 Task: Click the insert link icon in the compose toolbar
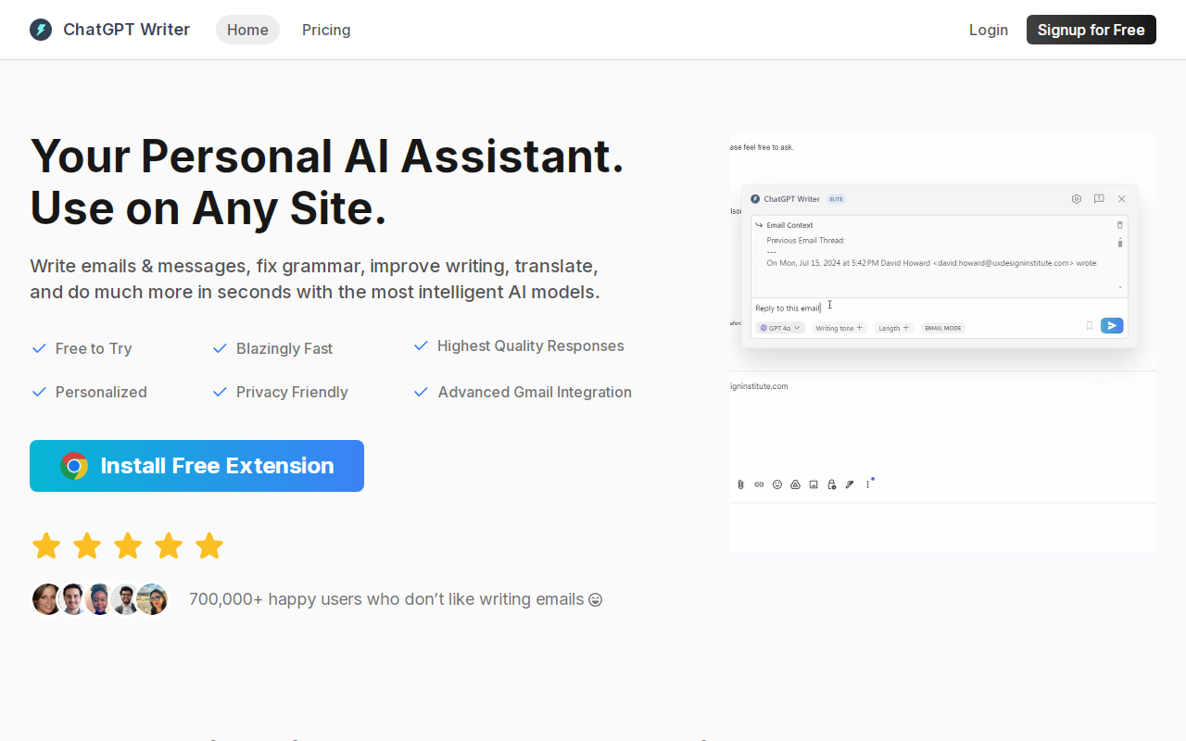click(759, 484)
